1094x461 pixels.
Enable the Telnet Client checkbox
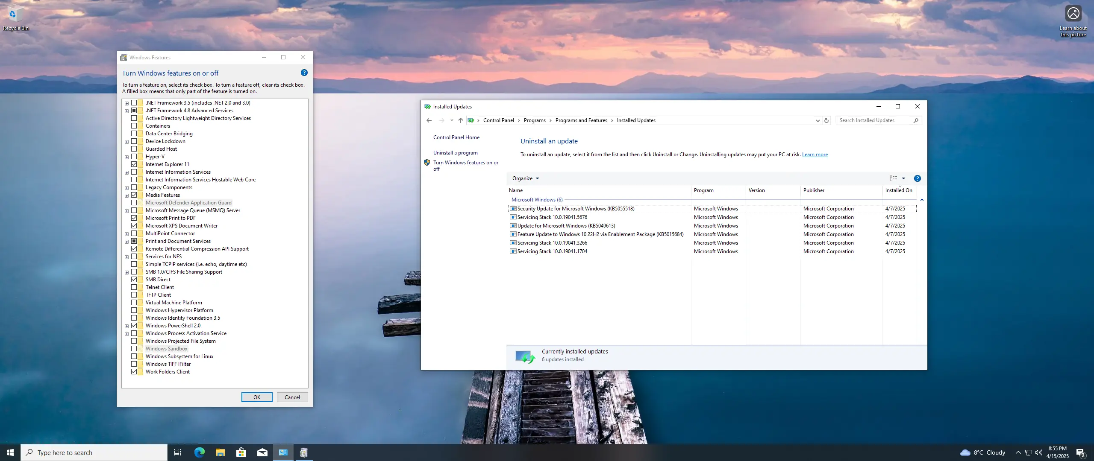(134, 287)
